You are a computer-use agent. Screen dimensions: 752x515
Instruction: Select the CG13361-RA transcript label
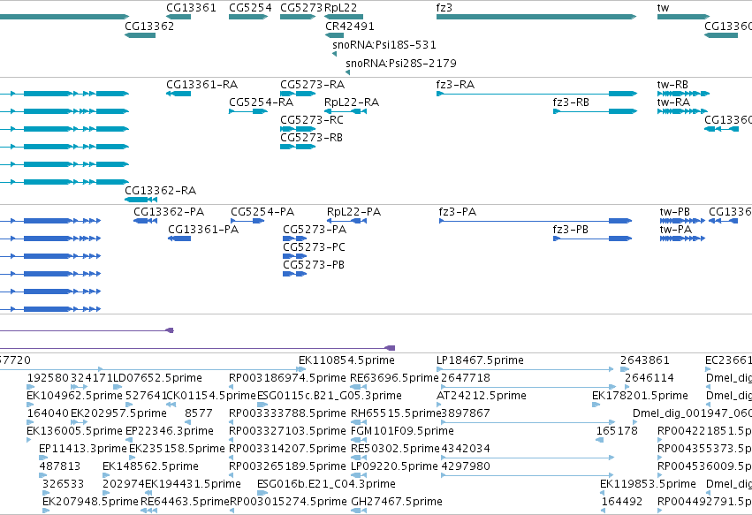pyautogui.click(x=201, y=85)
